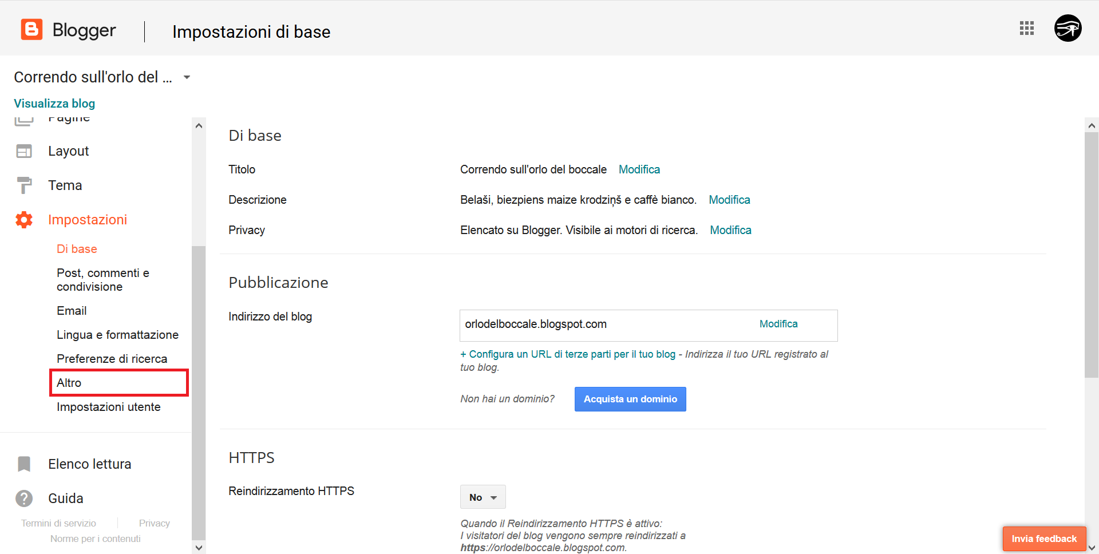This screenshot has height=554, width=1099.
Task: Open the footer Privacy link
Action: 155,523
